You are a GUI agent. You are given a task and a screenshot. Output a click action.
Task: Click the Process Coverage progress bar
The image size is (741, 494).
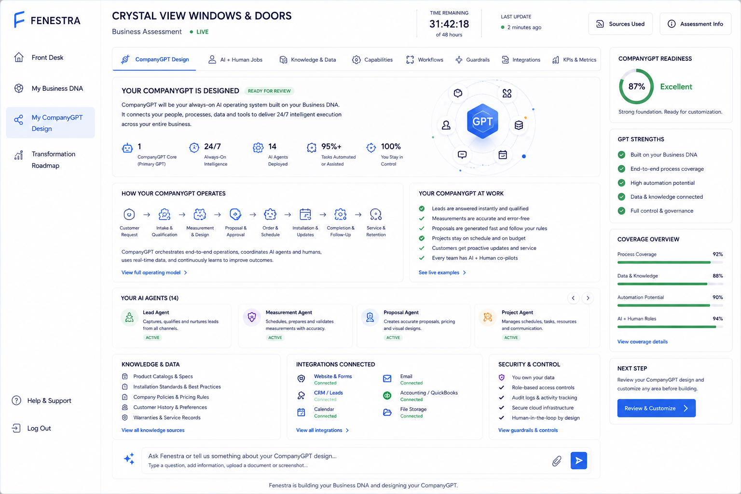pyautogui.click(x=670, y=262)
